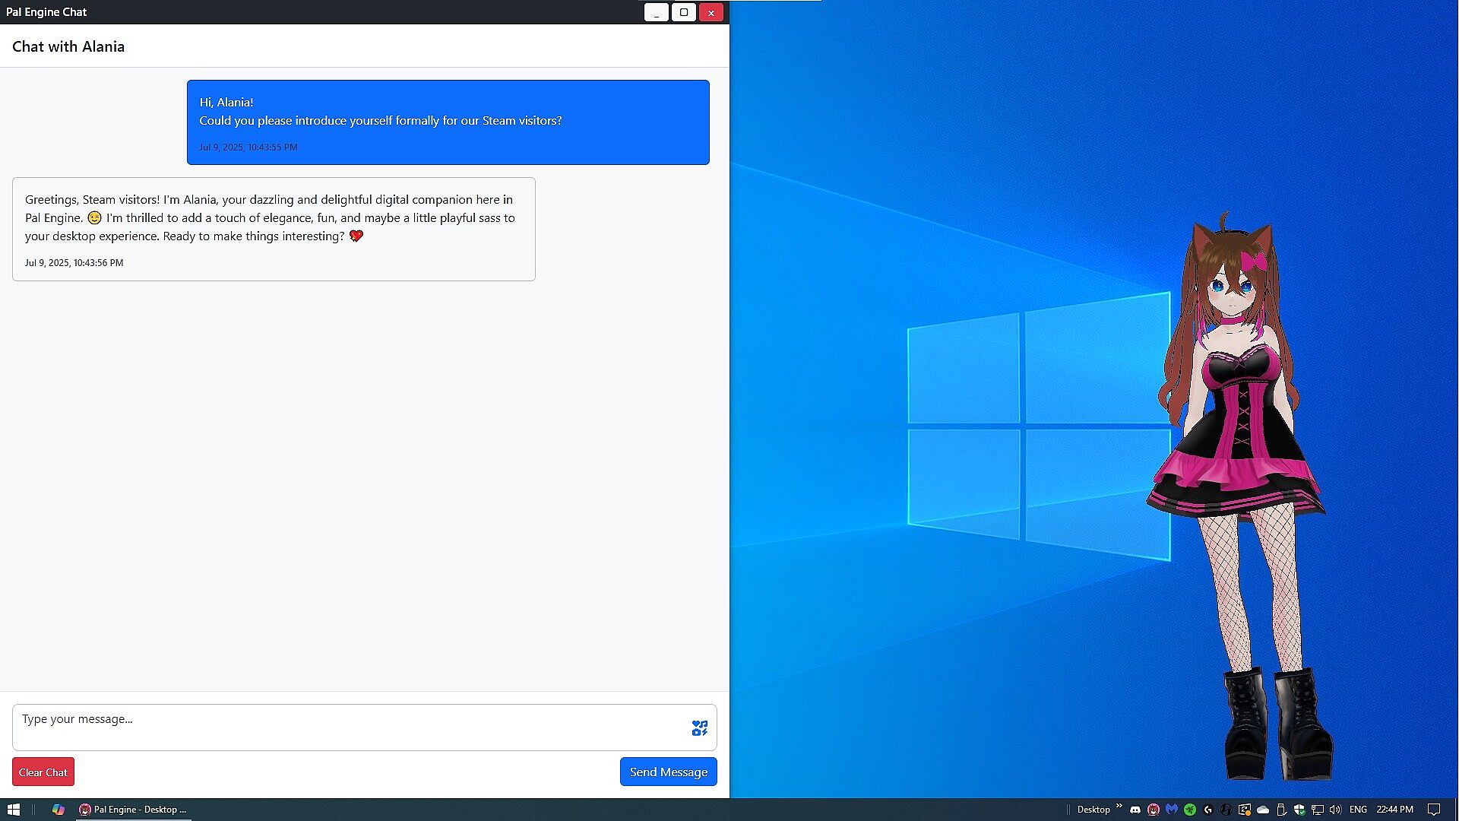Open Razer green tray icon

(x=1190, y=810)
